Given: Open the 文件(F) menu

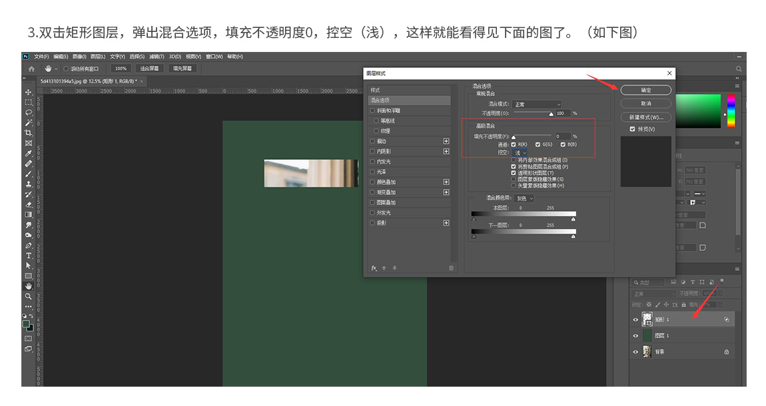Looking at the screenshot, I should click(41, 57).
